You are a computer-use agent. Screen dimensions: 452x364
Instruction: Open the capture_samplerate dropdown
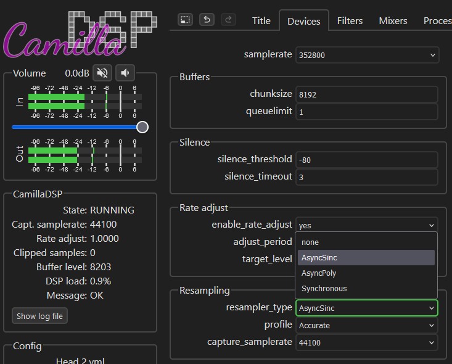click(367, 342)
